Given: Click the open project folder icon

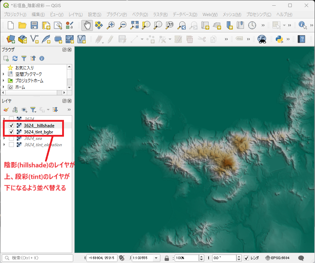Looking at the screenshot, I should point(22,25).
